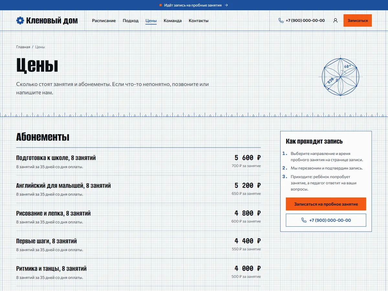Click the Кленовый дом logo text
The height and width of the screenshot is (291, 388).
(52, 20)
